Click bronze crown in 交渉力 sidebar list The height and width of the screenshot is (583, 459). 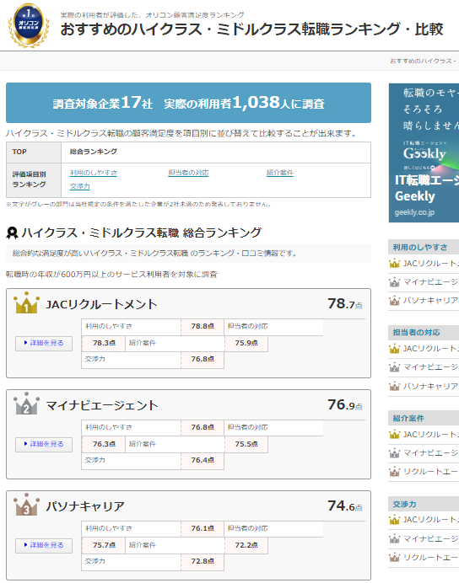coord(394,557)
